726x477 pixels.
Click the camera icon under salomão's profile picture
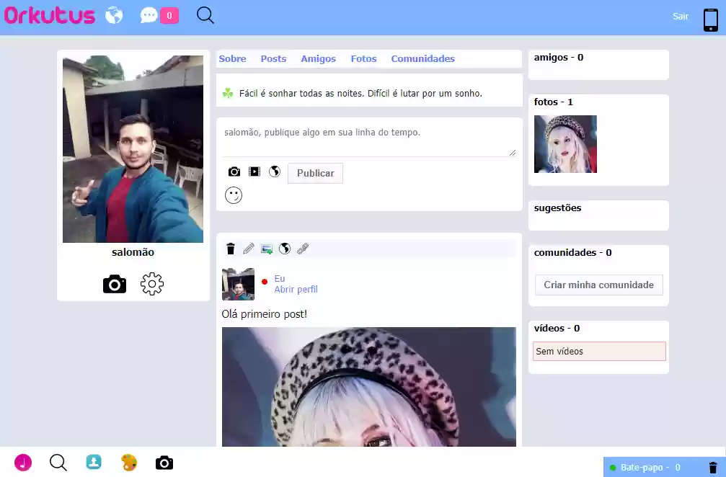pos(114,284)
